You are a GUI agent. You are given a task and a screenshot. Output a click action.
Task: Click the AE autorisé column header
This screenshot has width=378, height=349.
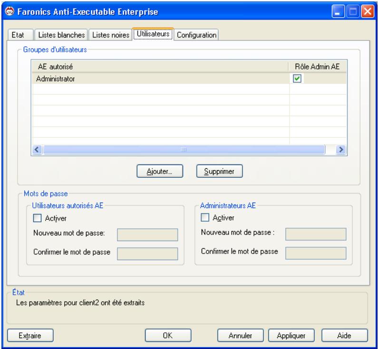click(x=160, y=67)
